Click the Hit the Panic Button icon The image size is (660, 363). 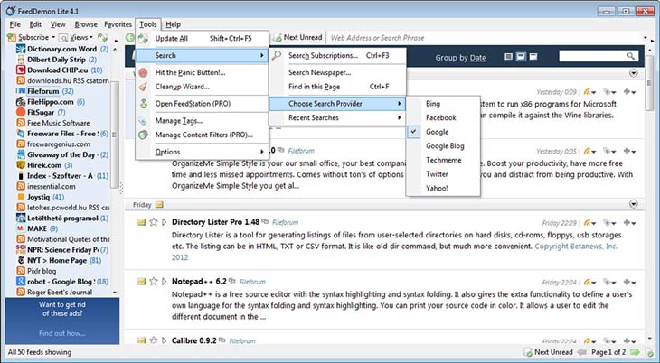[x=144, y=72]
